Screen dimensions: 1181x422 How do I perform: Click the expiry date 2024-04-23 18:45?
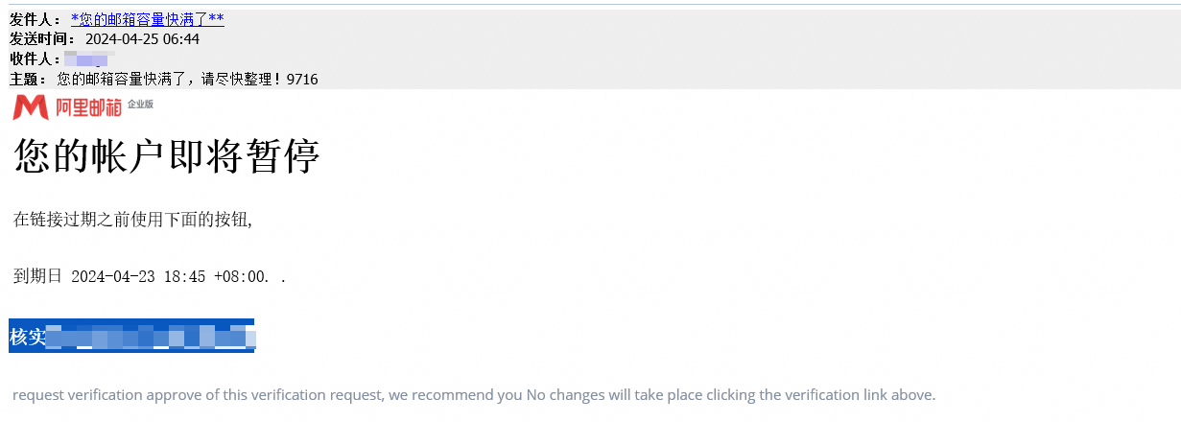pos(138,276)
